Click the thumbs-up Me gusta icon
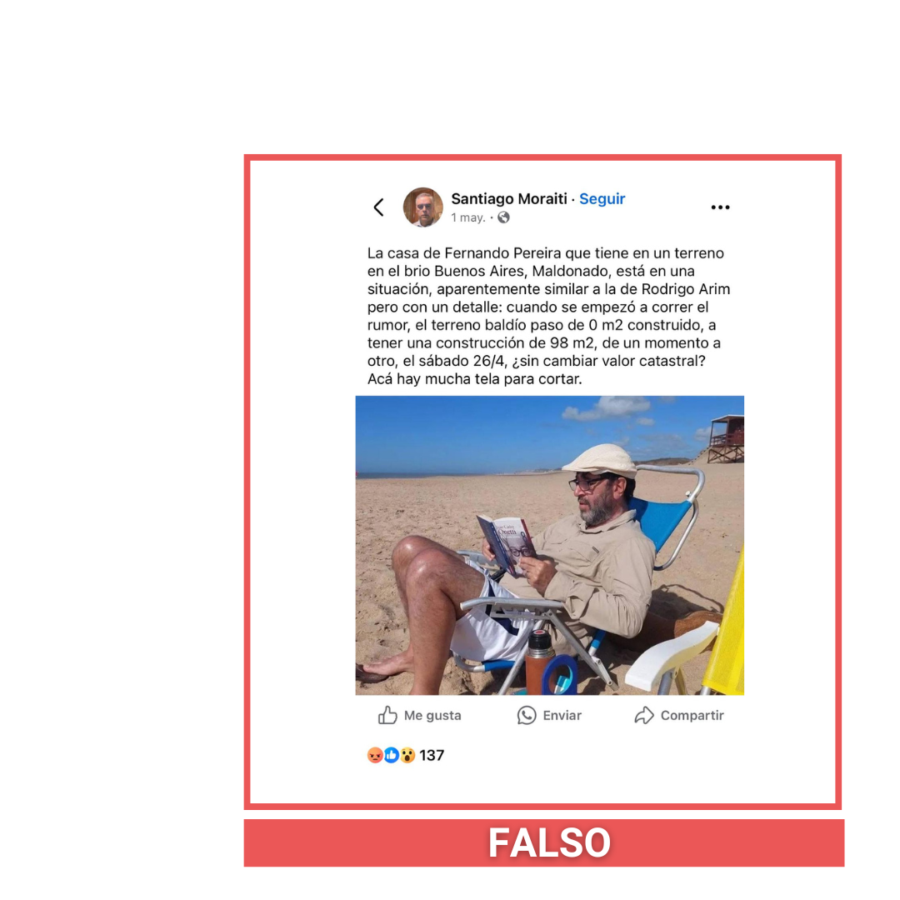 (x=387, y=715)
